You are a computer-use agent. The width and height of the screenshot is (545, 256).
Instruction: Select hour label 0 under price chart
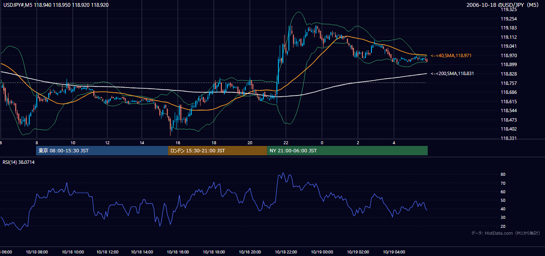pyautogui.click(x=322, y=143)
